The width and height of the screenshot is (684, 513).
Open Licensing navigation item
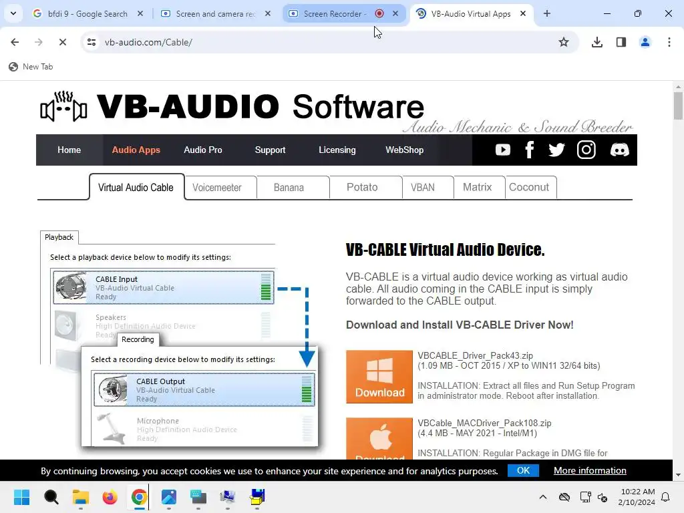click(337, 150)
